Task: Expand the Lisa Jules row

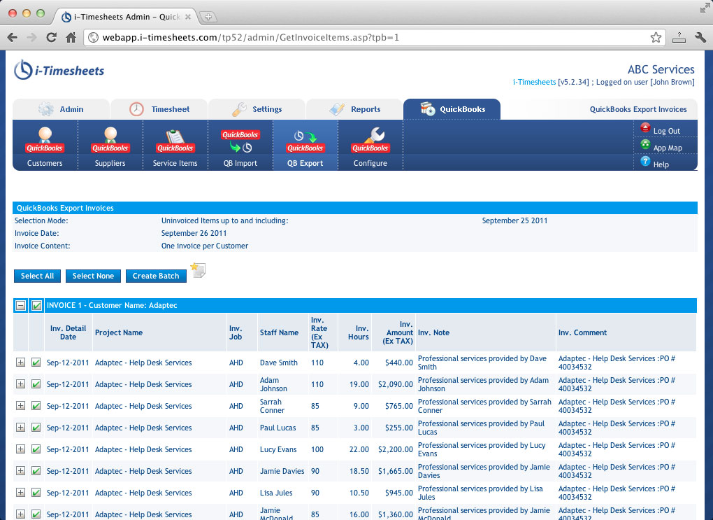Action: click(x=20, y=493)
